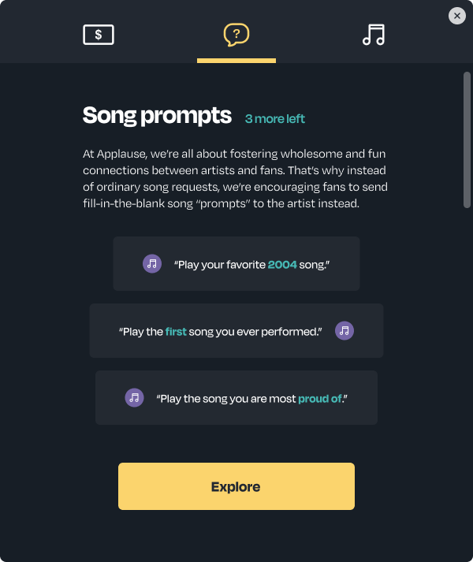Click the Applause description paragraph
This screenshot has width=473, height=562.
(235, 178)
